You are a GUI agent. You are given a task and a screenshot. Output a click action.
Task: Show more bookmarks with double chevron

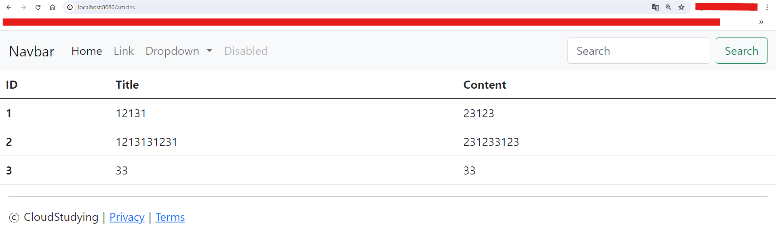tap(761, 22)
